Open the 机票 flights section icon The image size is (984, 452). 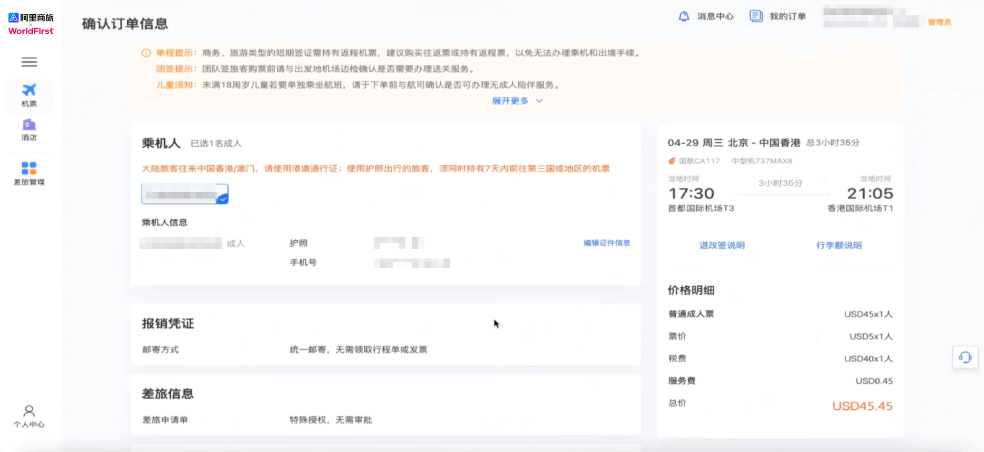(29, 90)
